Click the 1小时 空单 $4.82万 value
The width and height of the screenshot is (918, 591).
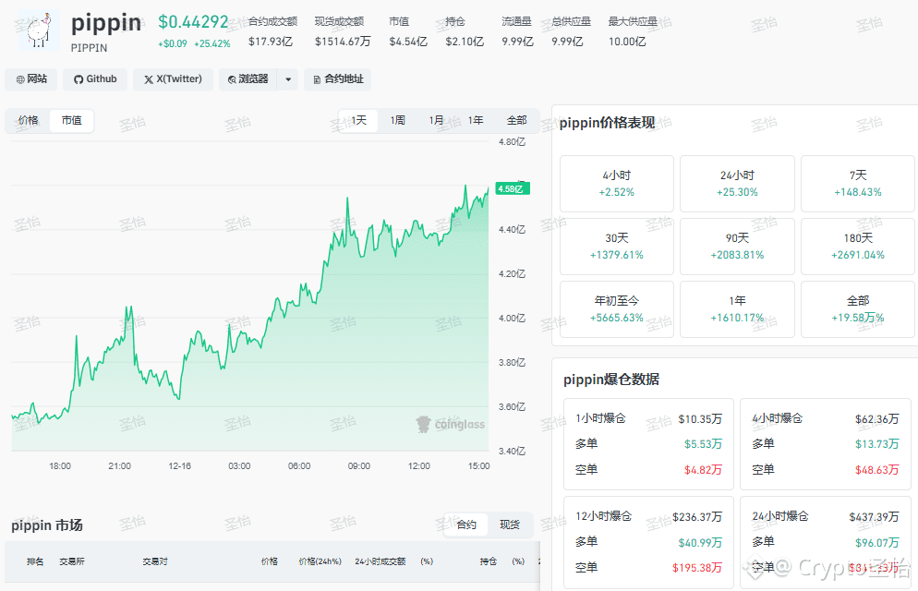pos(703,470)
